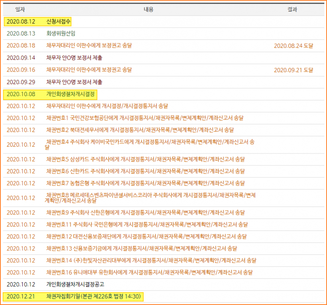Open the 2020.08.18 보정권고 송달 entry

[89, 45]
